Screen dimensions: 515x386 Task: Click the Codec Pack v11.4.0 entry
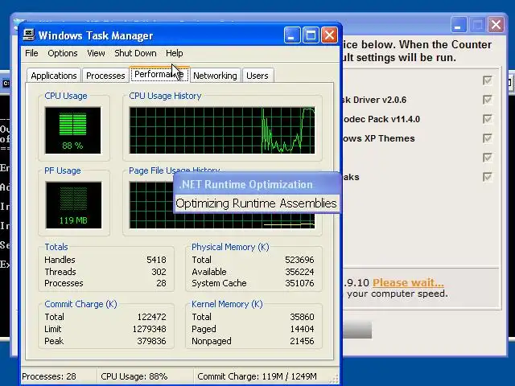[381, 119]
